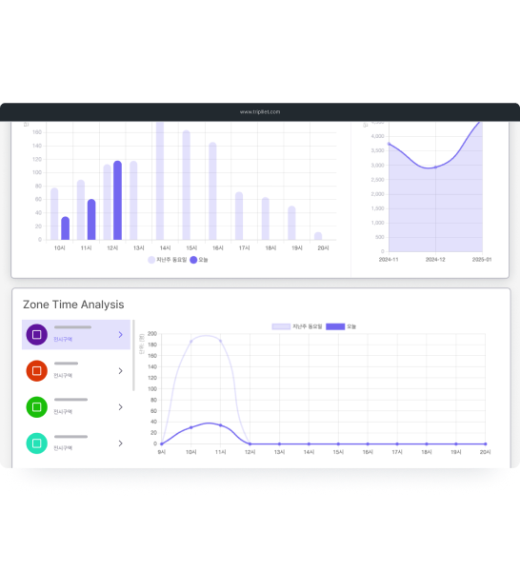Click today's bar at 12시
Screen dimensions: 520x571
click(x=117, y=200)
